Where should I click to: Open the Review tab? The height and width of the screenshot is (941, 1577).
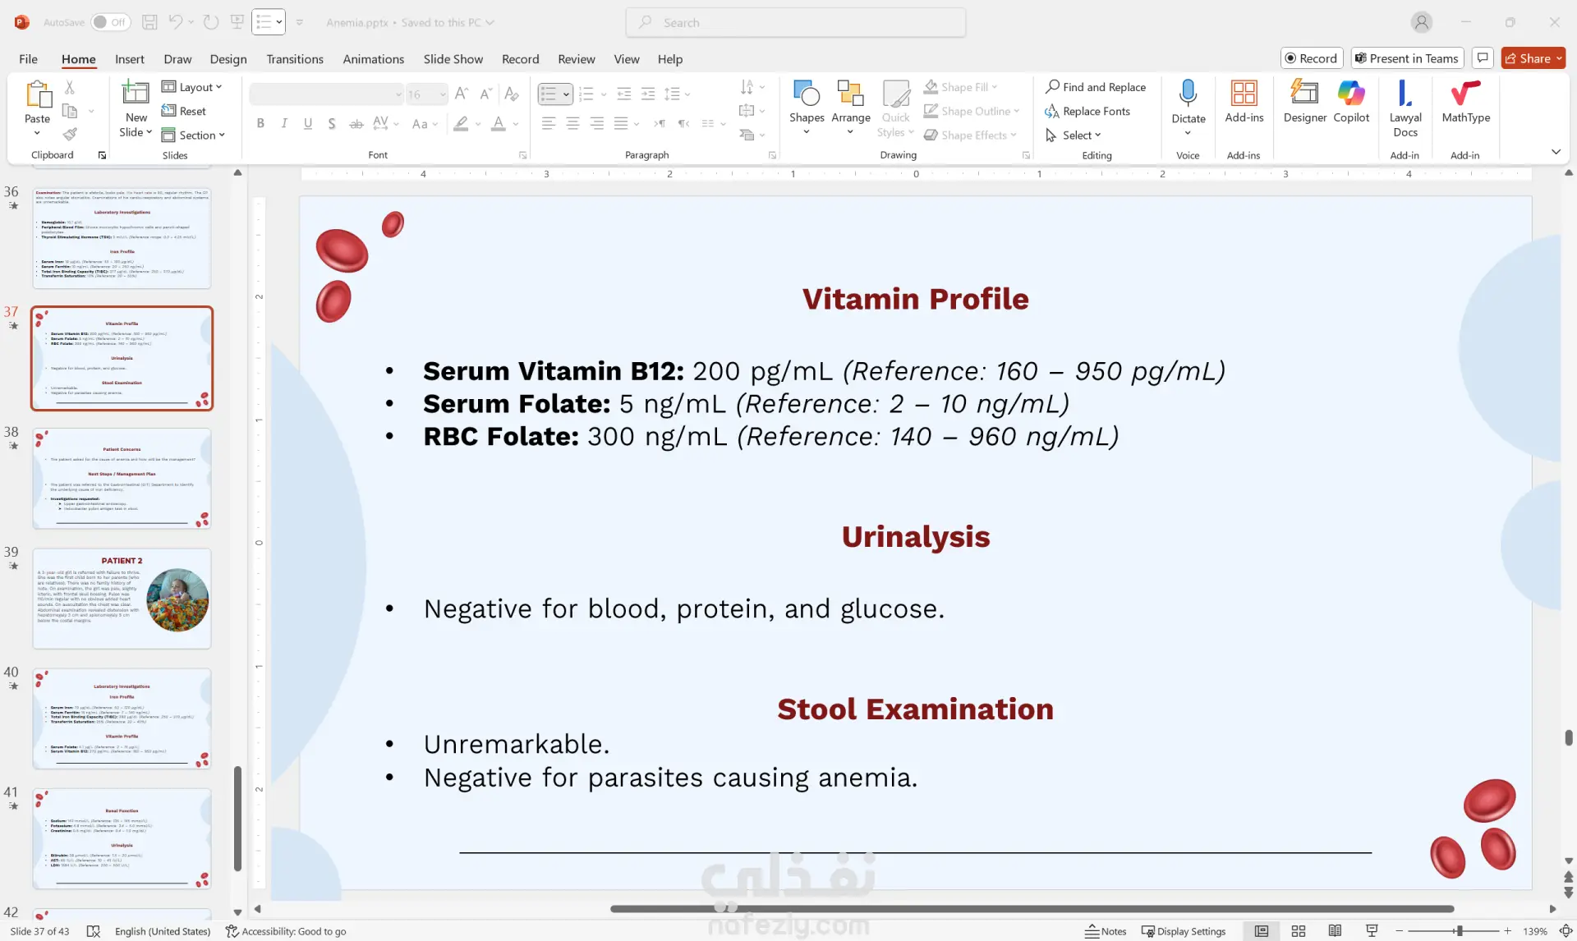[x=576, y=59]
